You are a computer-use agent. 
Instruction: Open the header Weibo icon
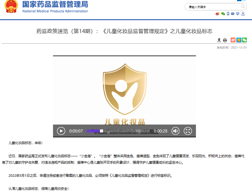(x=218, y=14)
